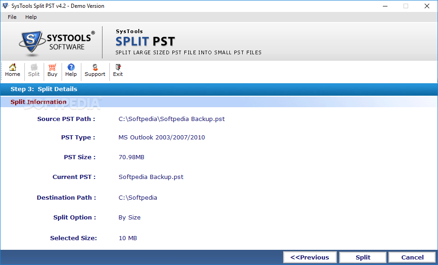Open the File menu
The height and width of the screenshot is (265, 438).
pyautogui.click(x=12, y=17)
